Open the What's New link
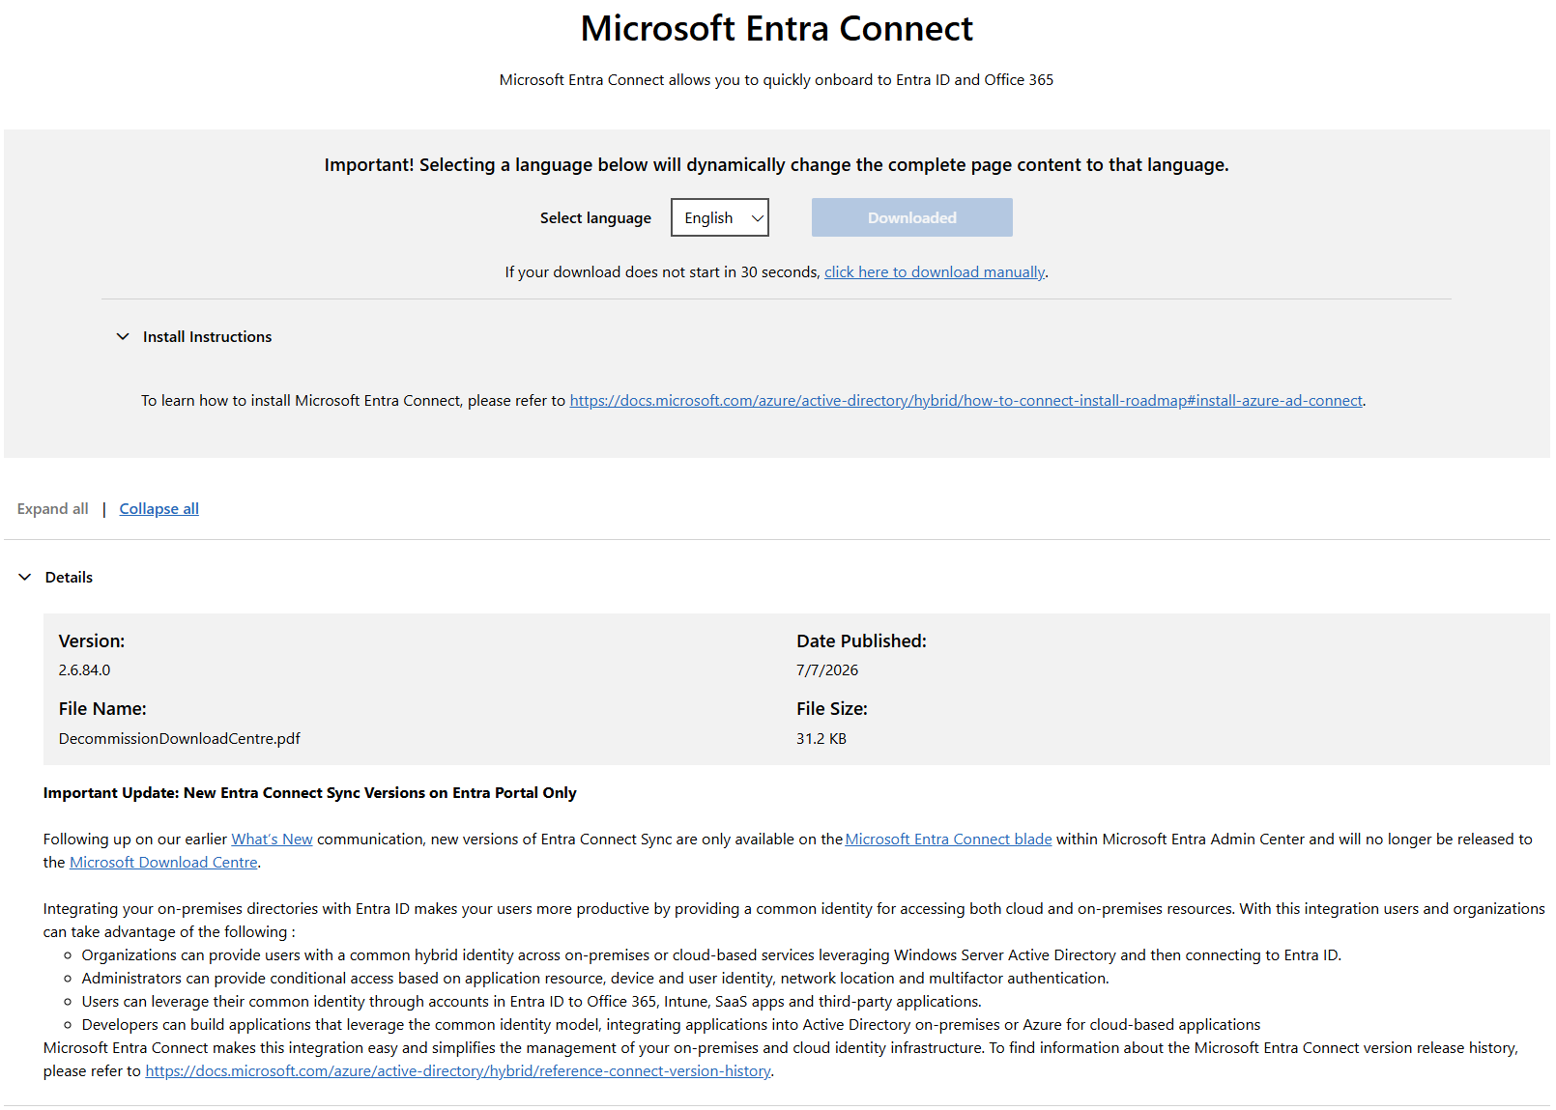1556x1110 pixels. pyautogui.click(x=272, y=840)
